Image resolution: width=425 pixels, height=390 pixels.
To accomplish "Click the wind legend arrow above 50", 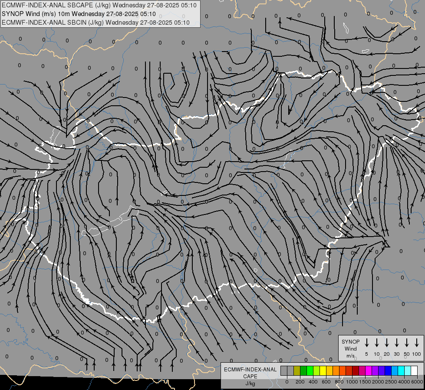I will pyautogui.click(x=407, y=343).
